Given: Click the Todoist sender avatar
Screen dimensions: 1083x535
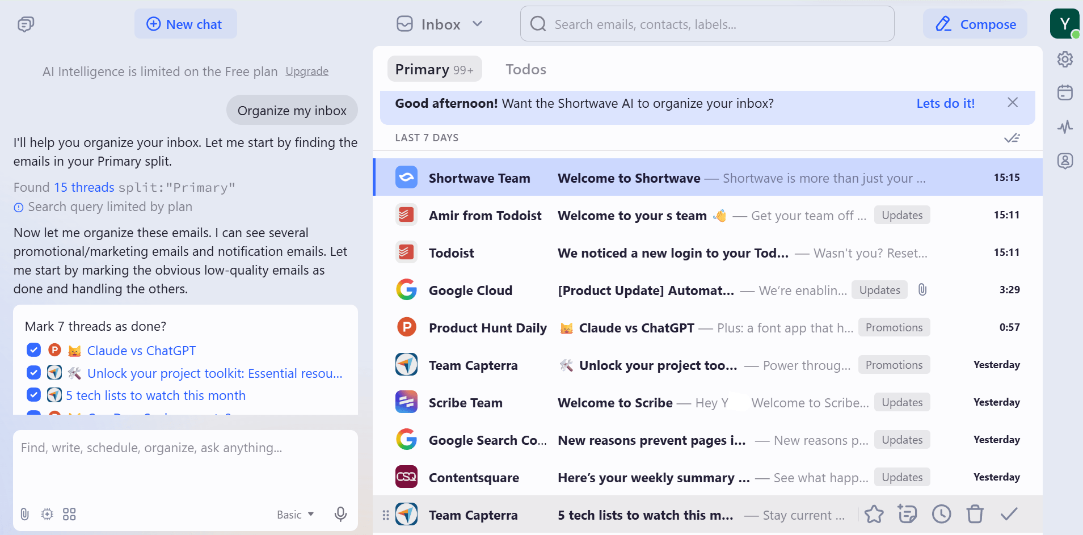Looking at the screenshot, I should click(x=406, y=252).
